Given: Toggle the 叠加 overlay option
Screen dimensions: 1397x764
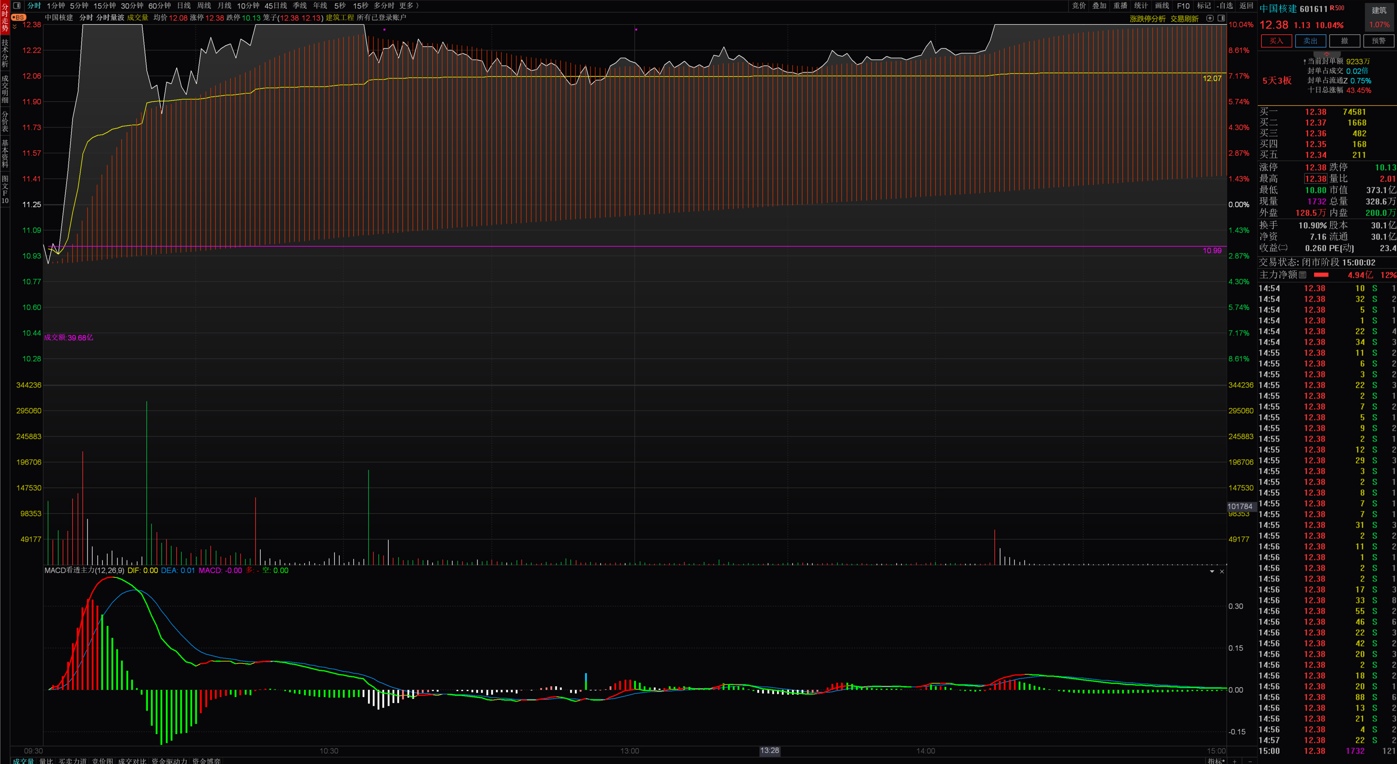Looking at the screenshot, I should (1099, 6).
